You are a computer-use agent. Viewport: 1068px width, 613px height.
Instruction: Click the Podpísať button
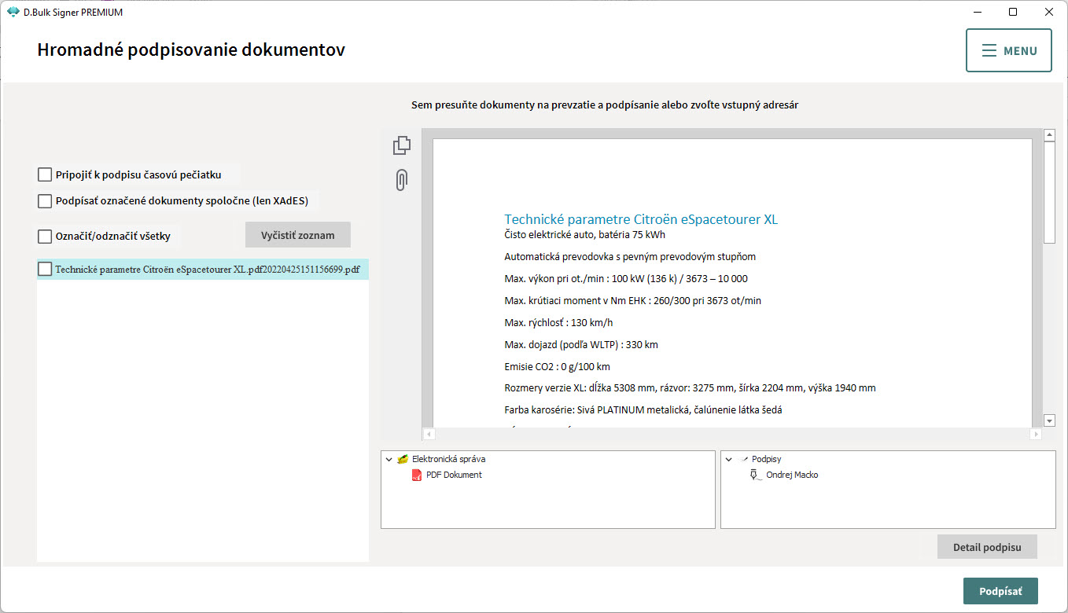(1000, 591)
